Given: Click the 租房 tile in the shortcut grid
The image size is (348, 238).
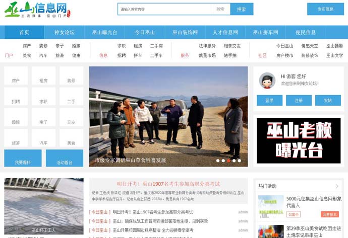Looking at the screenshot, I should 44,75.
